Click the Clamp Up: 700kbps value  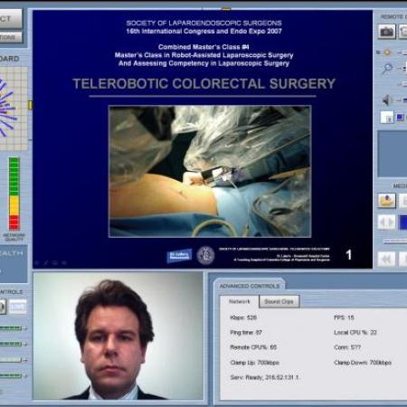pos(255,363)
